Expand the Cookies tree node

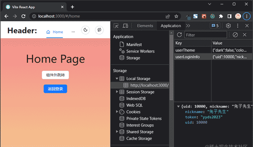coord(117,112)
